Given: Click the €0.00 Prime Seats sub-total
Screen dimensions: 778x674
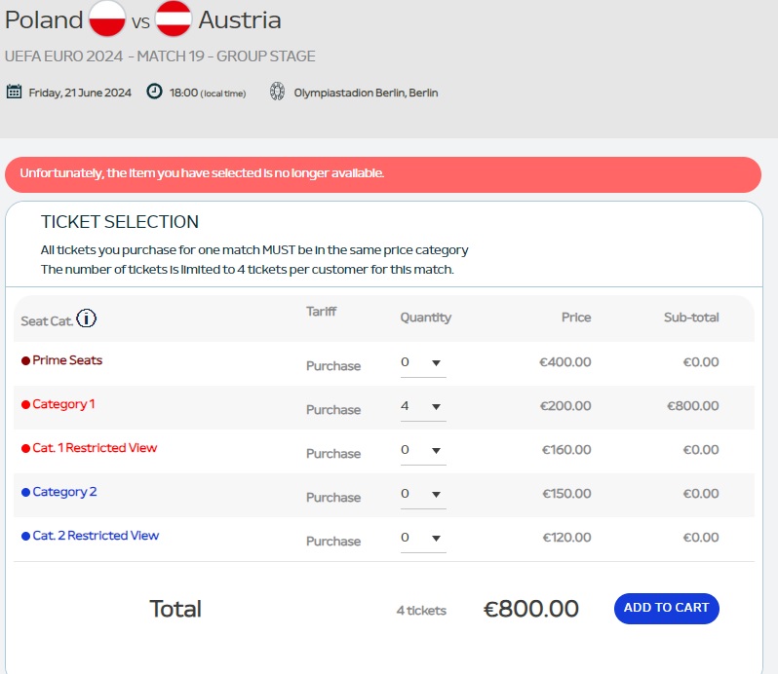Looking at the screenshot, I should pyautogui.click(x=701, y=362).
